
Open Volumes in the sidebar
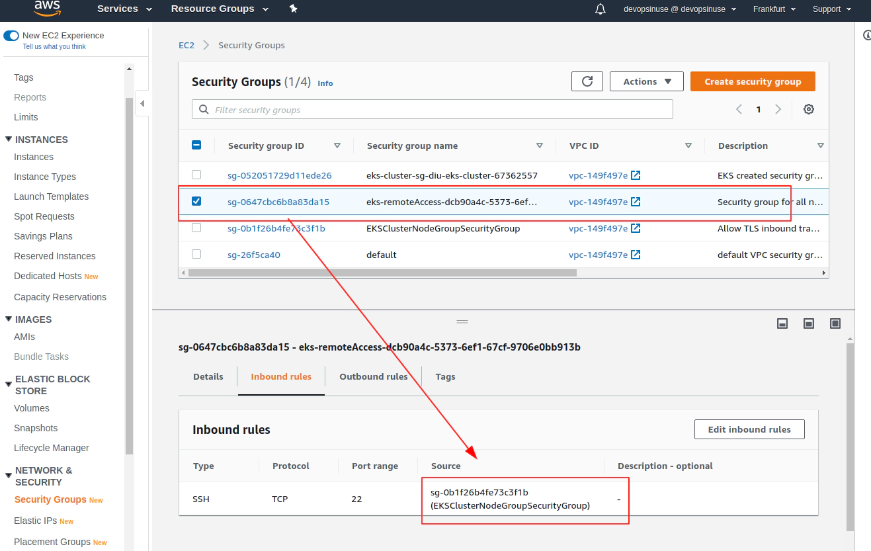(x=32, y=408)
